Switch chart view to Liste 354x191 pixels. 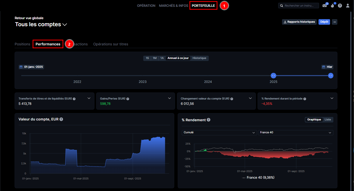point(328,119)
